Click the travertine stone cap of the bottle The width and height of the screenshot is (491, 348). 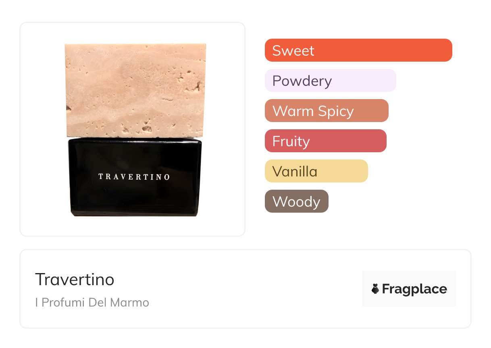click(x=135, y=90)
